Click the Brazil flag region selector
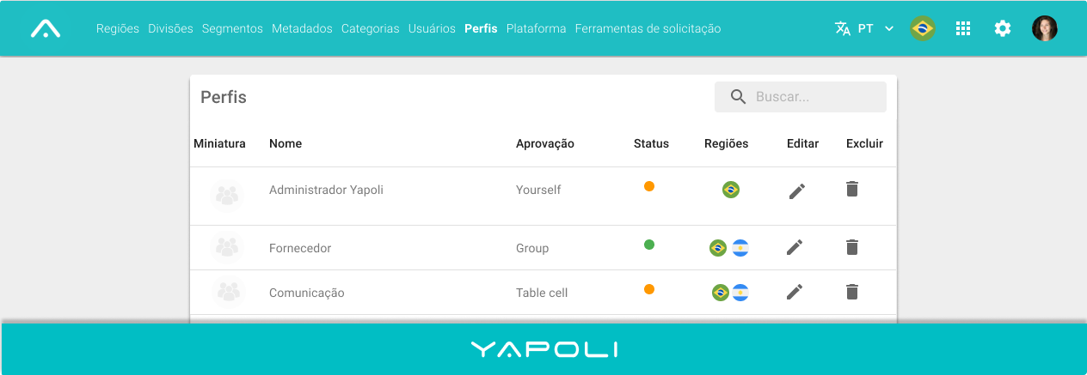The height and width of the screenshot is (375, 1087). tap(923, 28)
